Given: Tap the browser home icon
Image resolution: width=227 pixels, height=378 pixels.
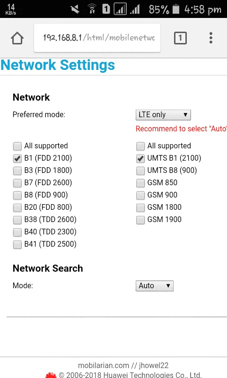Looking at the screenshot, I should pos(17,38).
